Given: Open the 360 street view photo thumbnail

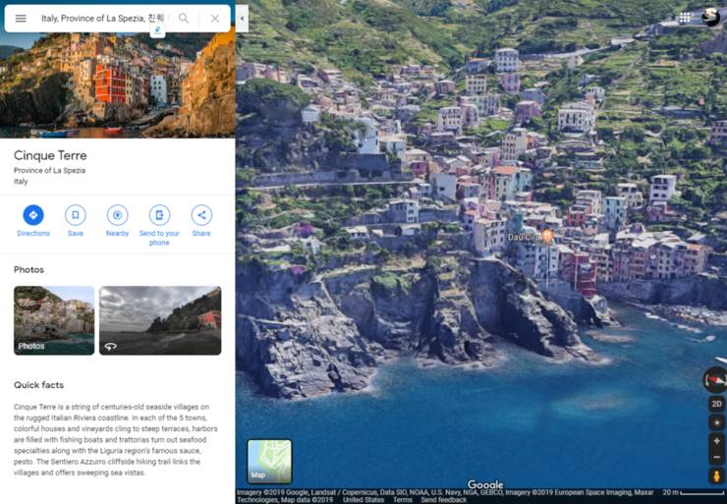Looking at the screenshot, I should 160,320.
